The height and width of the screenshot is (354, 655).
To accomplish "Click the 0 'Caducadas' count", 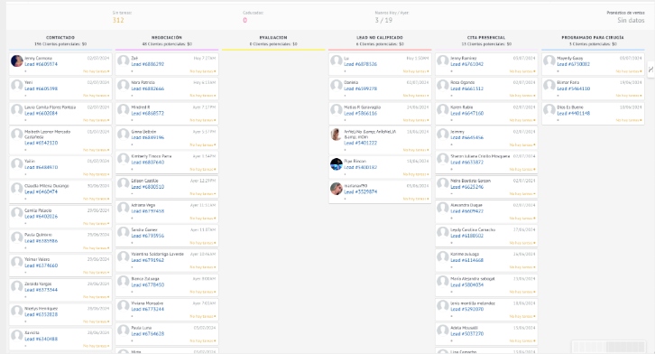I will click(244, 20).
